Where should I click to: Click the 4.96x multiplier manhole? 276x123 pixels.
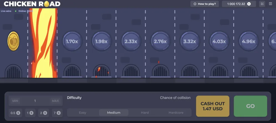point(248,41)
